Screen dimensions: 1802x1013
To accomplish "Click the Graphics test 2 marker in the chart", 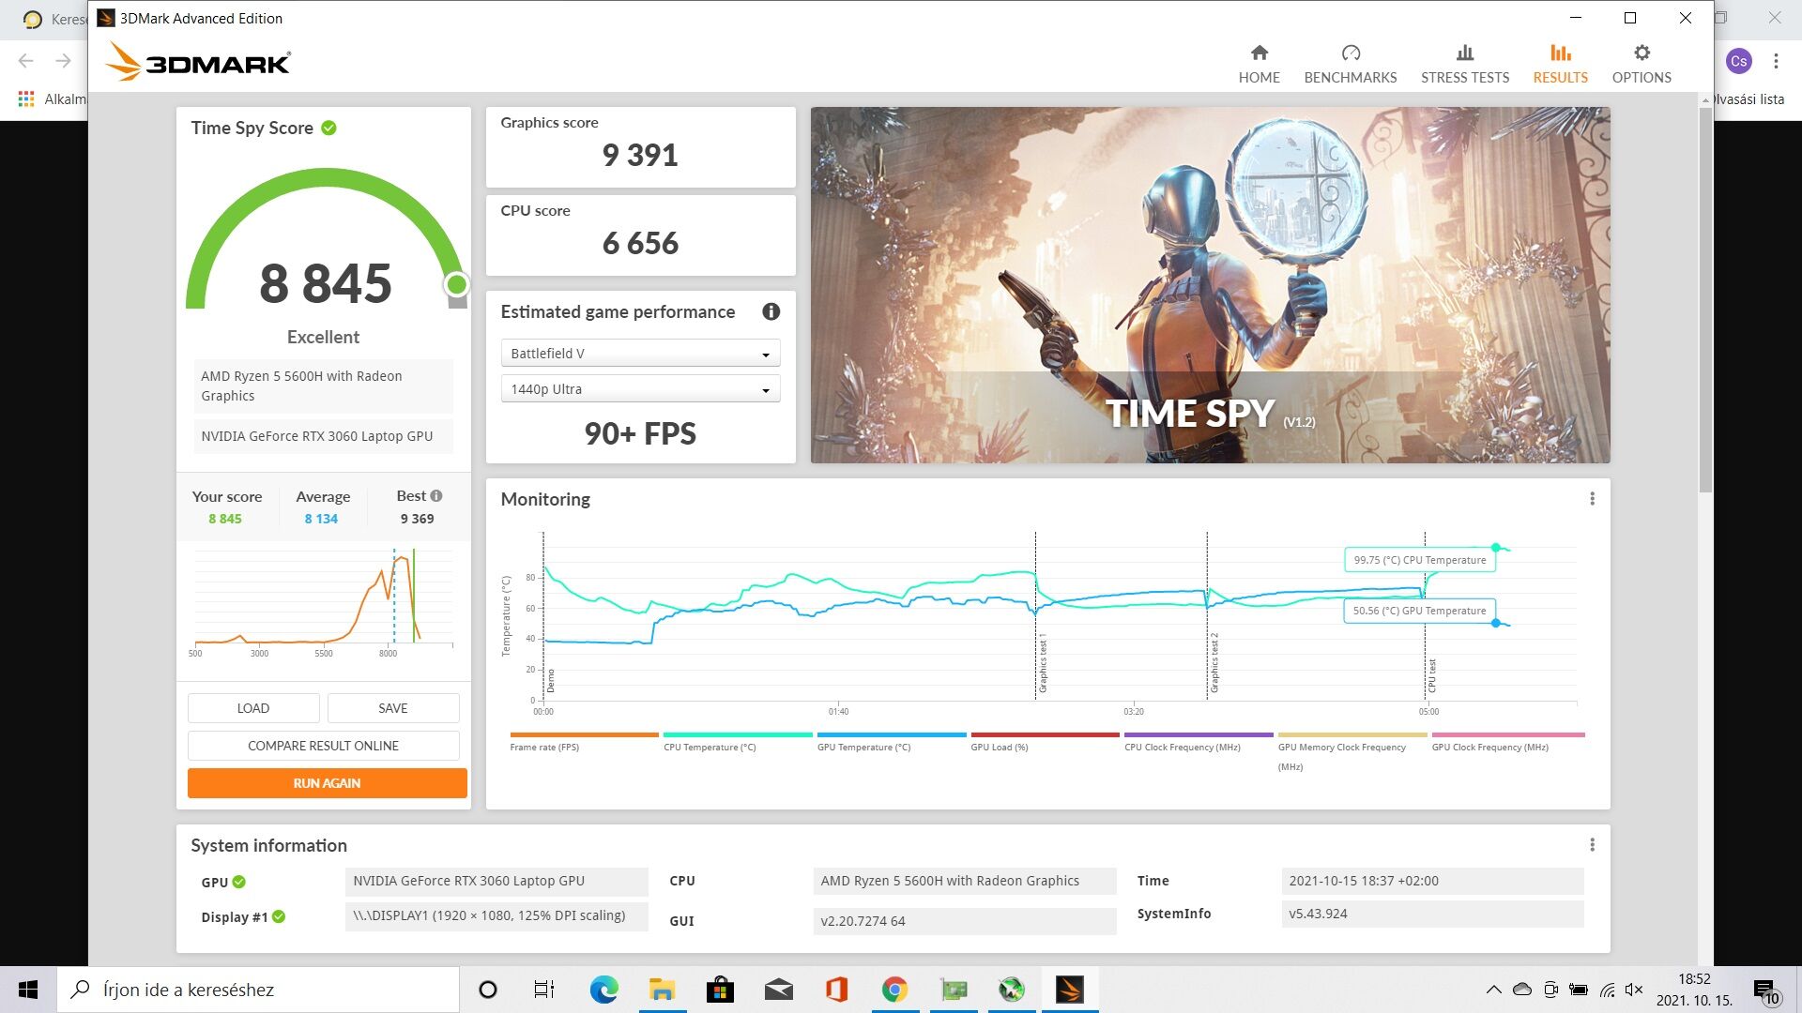I will pyautogui.click(x=1214, y=663).
